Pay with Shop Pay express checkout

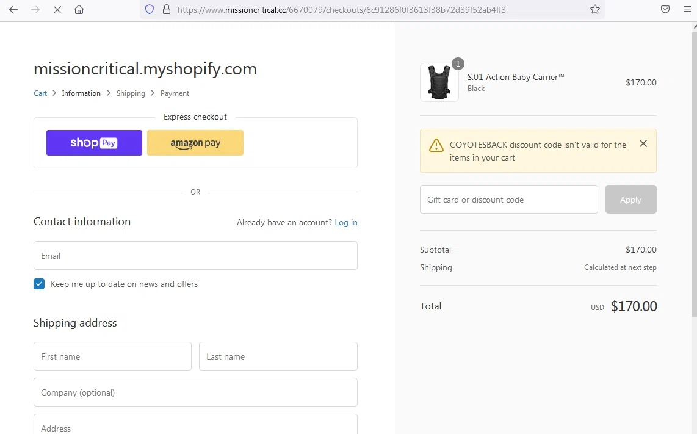(94, 143)
